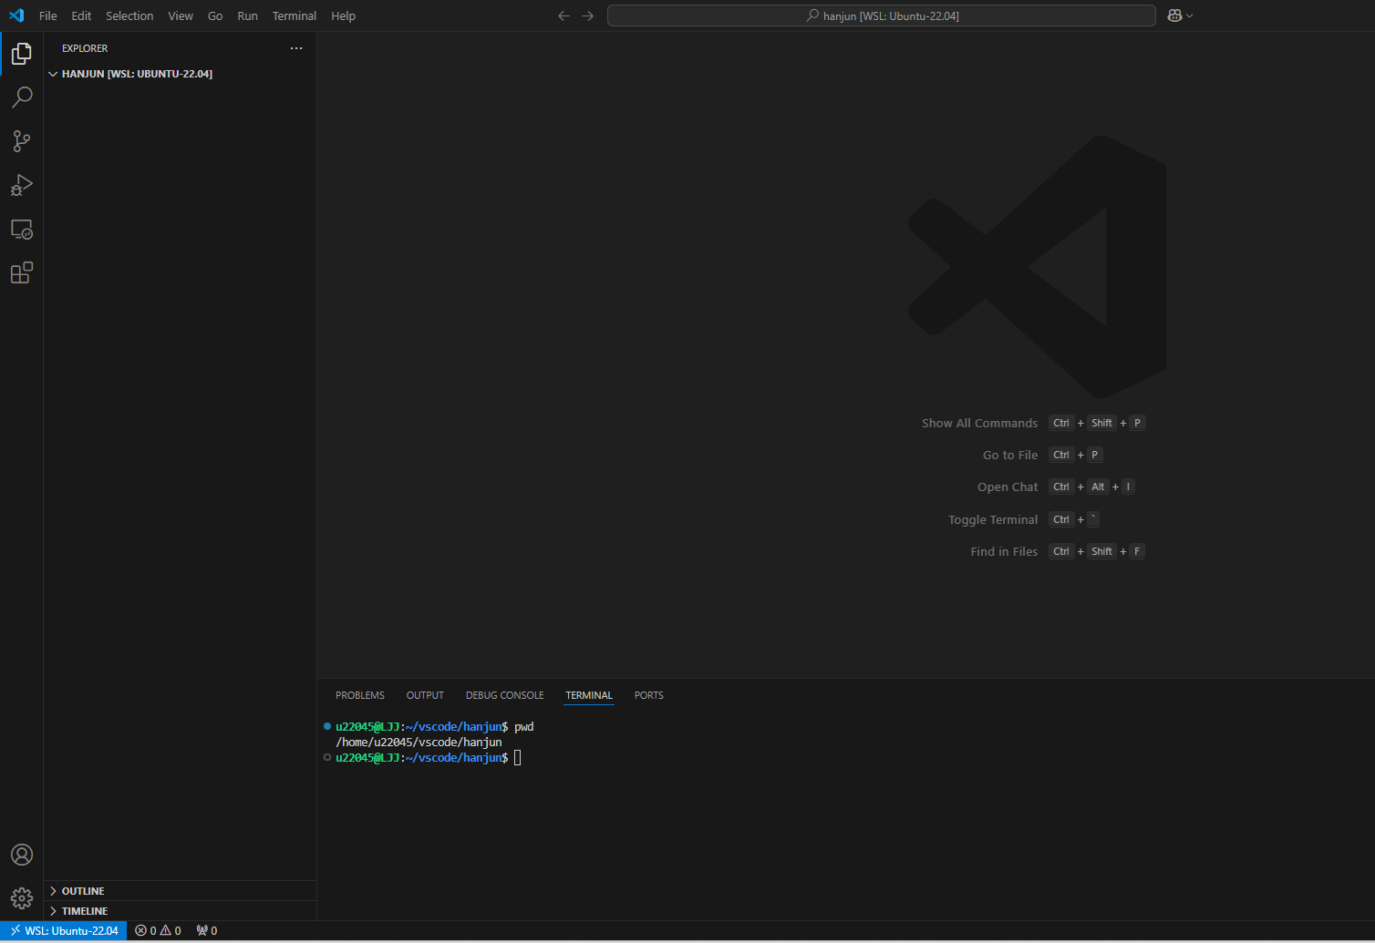Click the Find in Files hint text
This screenshot has height=943, width=1375.
pyautogui.click(x=1004, y=551)
